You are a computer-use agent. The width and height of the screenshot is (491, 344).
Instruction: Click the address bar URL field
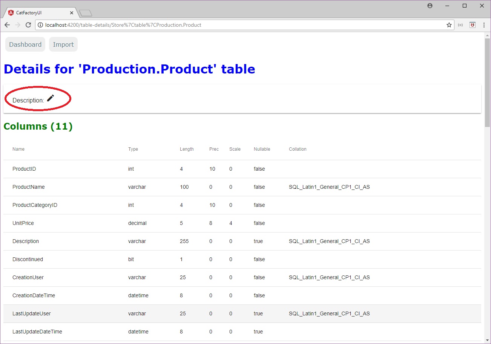(x=241, y=25)
